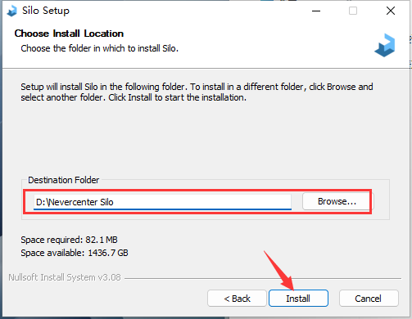
Task: Close the Silo Setup window
Action: [x=391, y=11]
